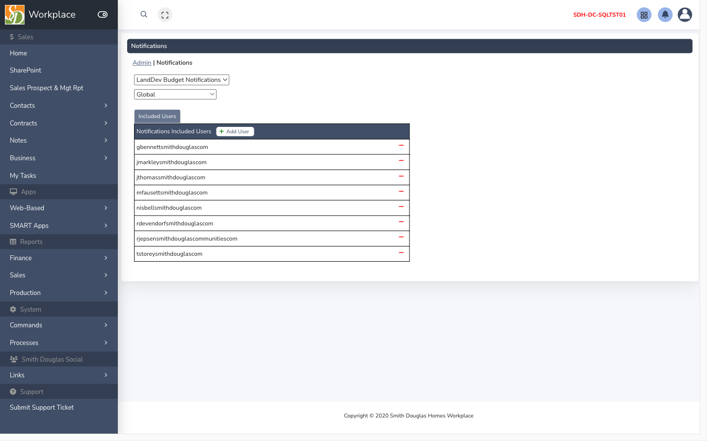Remove user rdevendorfsmithdouglascom

[x=401, y=222]
